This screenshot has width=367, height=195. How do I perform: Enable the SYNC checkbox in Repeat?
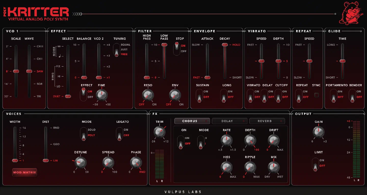[x=317, y=95]
